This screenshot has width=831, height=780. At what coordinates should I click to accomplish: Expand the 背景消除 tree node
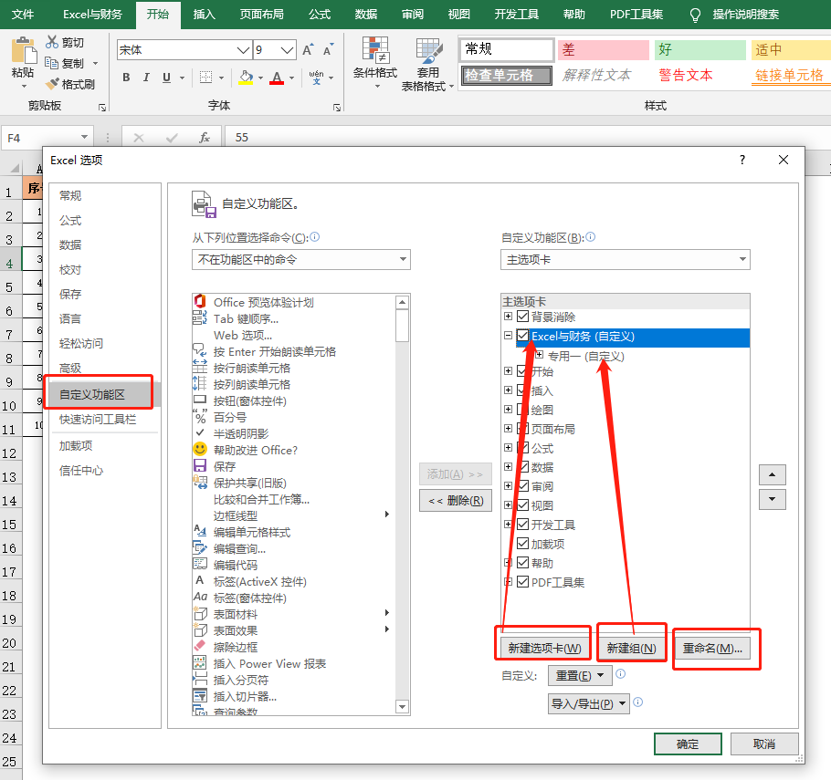pos(508,317)
